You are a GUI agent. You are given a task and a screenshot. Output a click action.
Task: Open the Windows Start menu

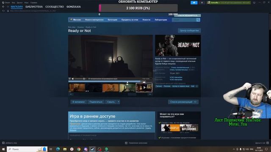(3, 149)
